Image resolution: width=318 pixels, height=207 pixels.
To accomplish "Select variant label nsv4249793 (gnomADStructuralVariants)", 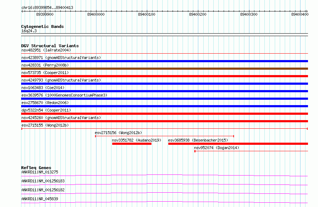I will click(61, 80).
